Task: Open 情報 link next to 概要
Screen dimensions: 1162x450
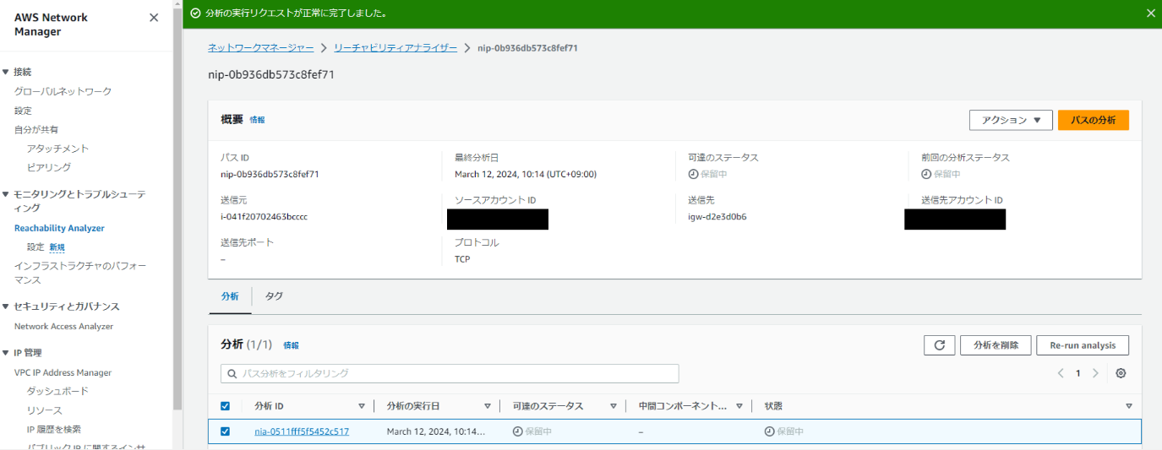Action: [257, 121]
